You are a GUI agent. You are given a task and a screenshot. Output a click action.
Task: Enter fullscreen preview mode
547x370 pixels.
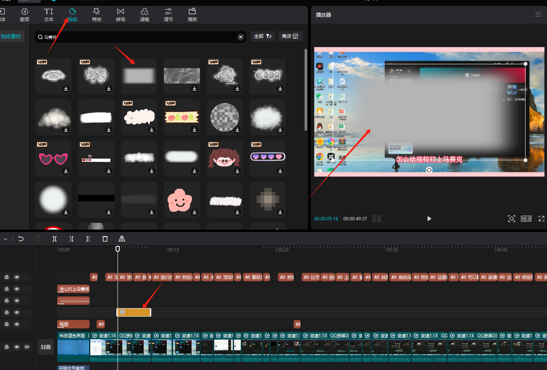point(542,219)
